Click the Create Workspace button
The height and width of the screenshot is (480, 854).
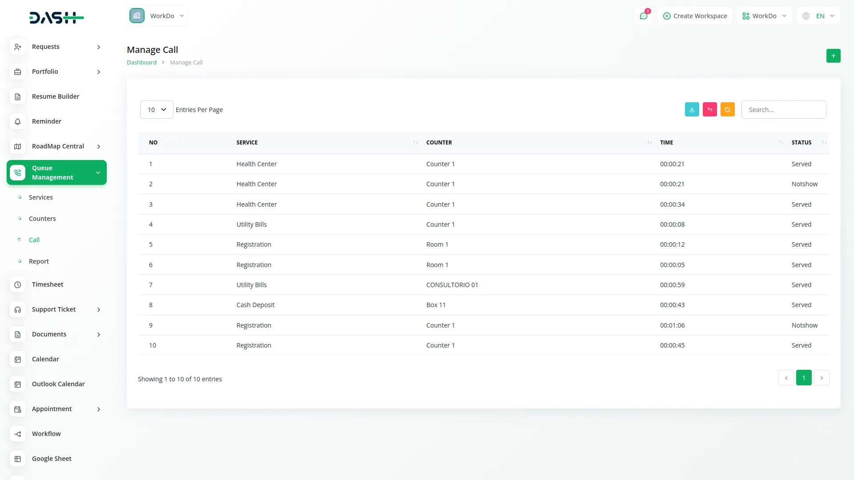pyautogui.click(x=695, y=16)
